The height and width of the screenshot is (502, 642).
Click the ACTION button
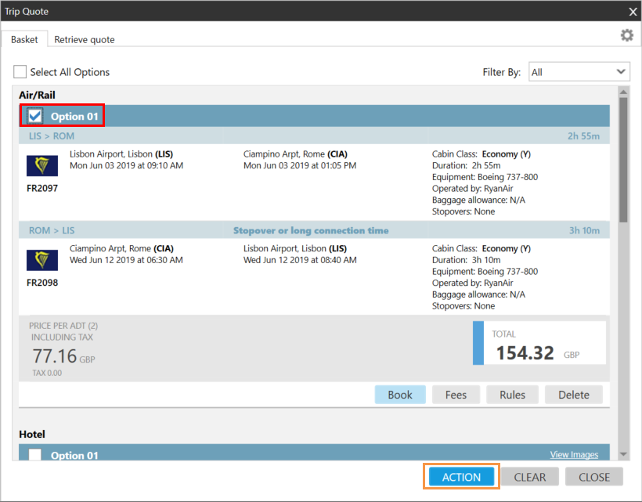click(461, 477)
